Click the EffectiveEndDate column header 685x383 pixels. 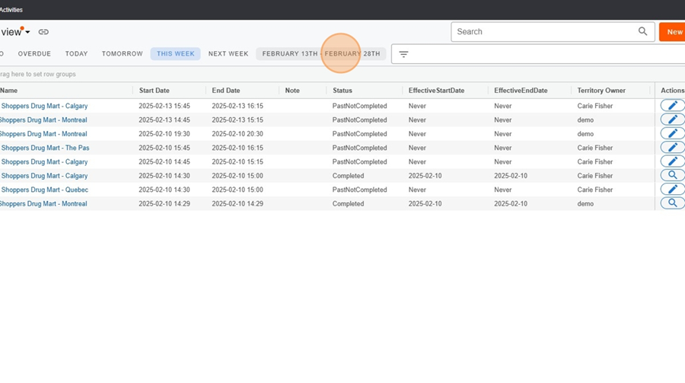pos(521,91)
